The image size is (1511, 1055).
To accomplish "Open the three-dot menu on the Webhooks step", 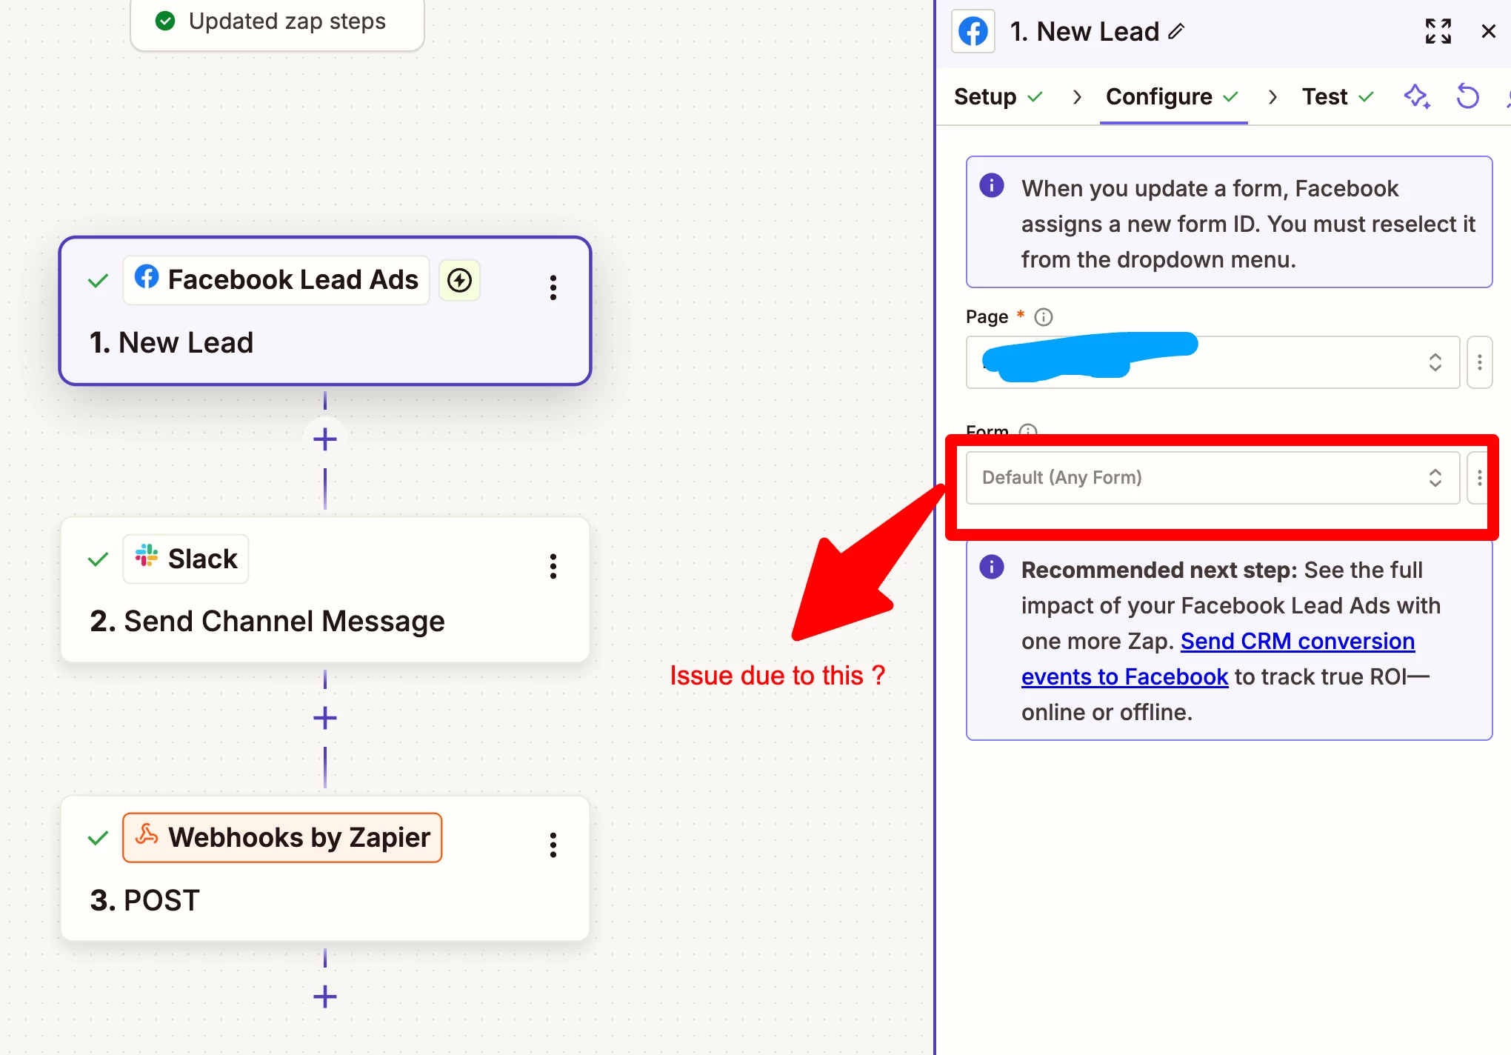I will click(553, 845).
